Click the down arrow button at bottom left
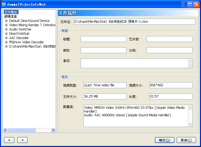Screen dimensions: 201x147 [23, 140]
